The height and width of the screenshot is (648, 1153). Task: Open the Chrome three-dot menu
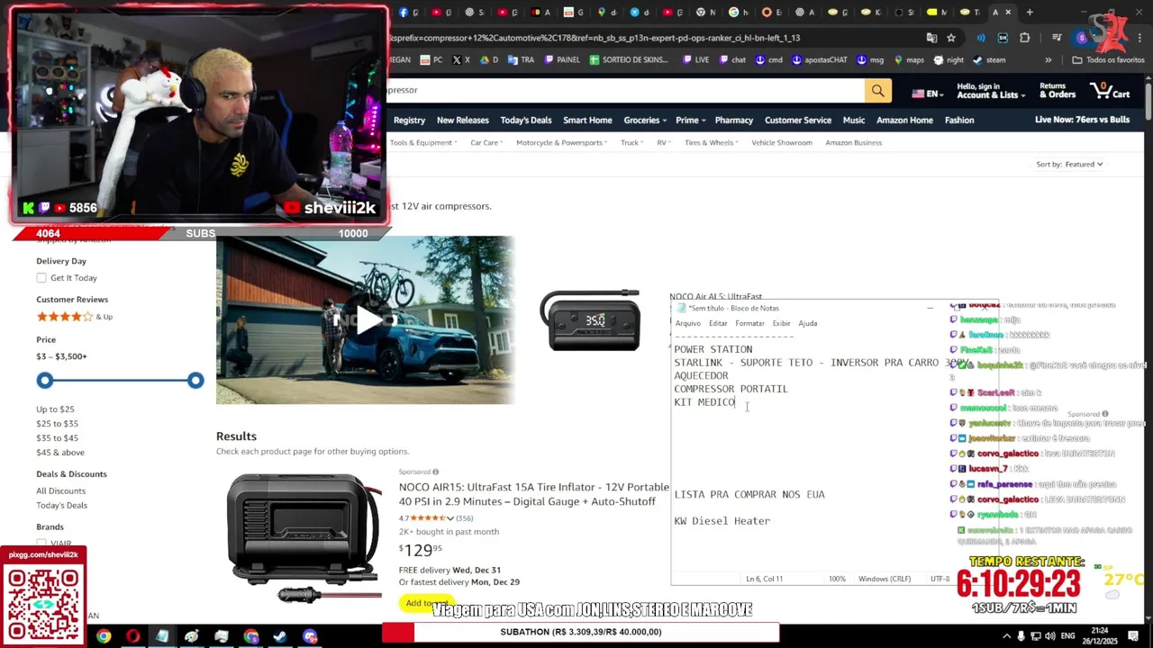1140,38
